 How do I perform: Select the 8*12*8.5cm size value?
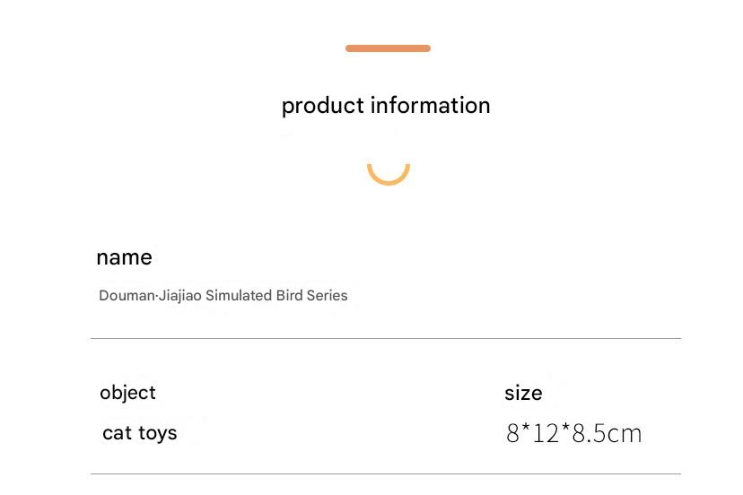click(573, 434)
